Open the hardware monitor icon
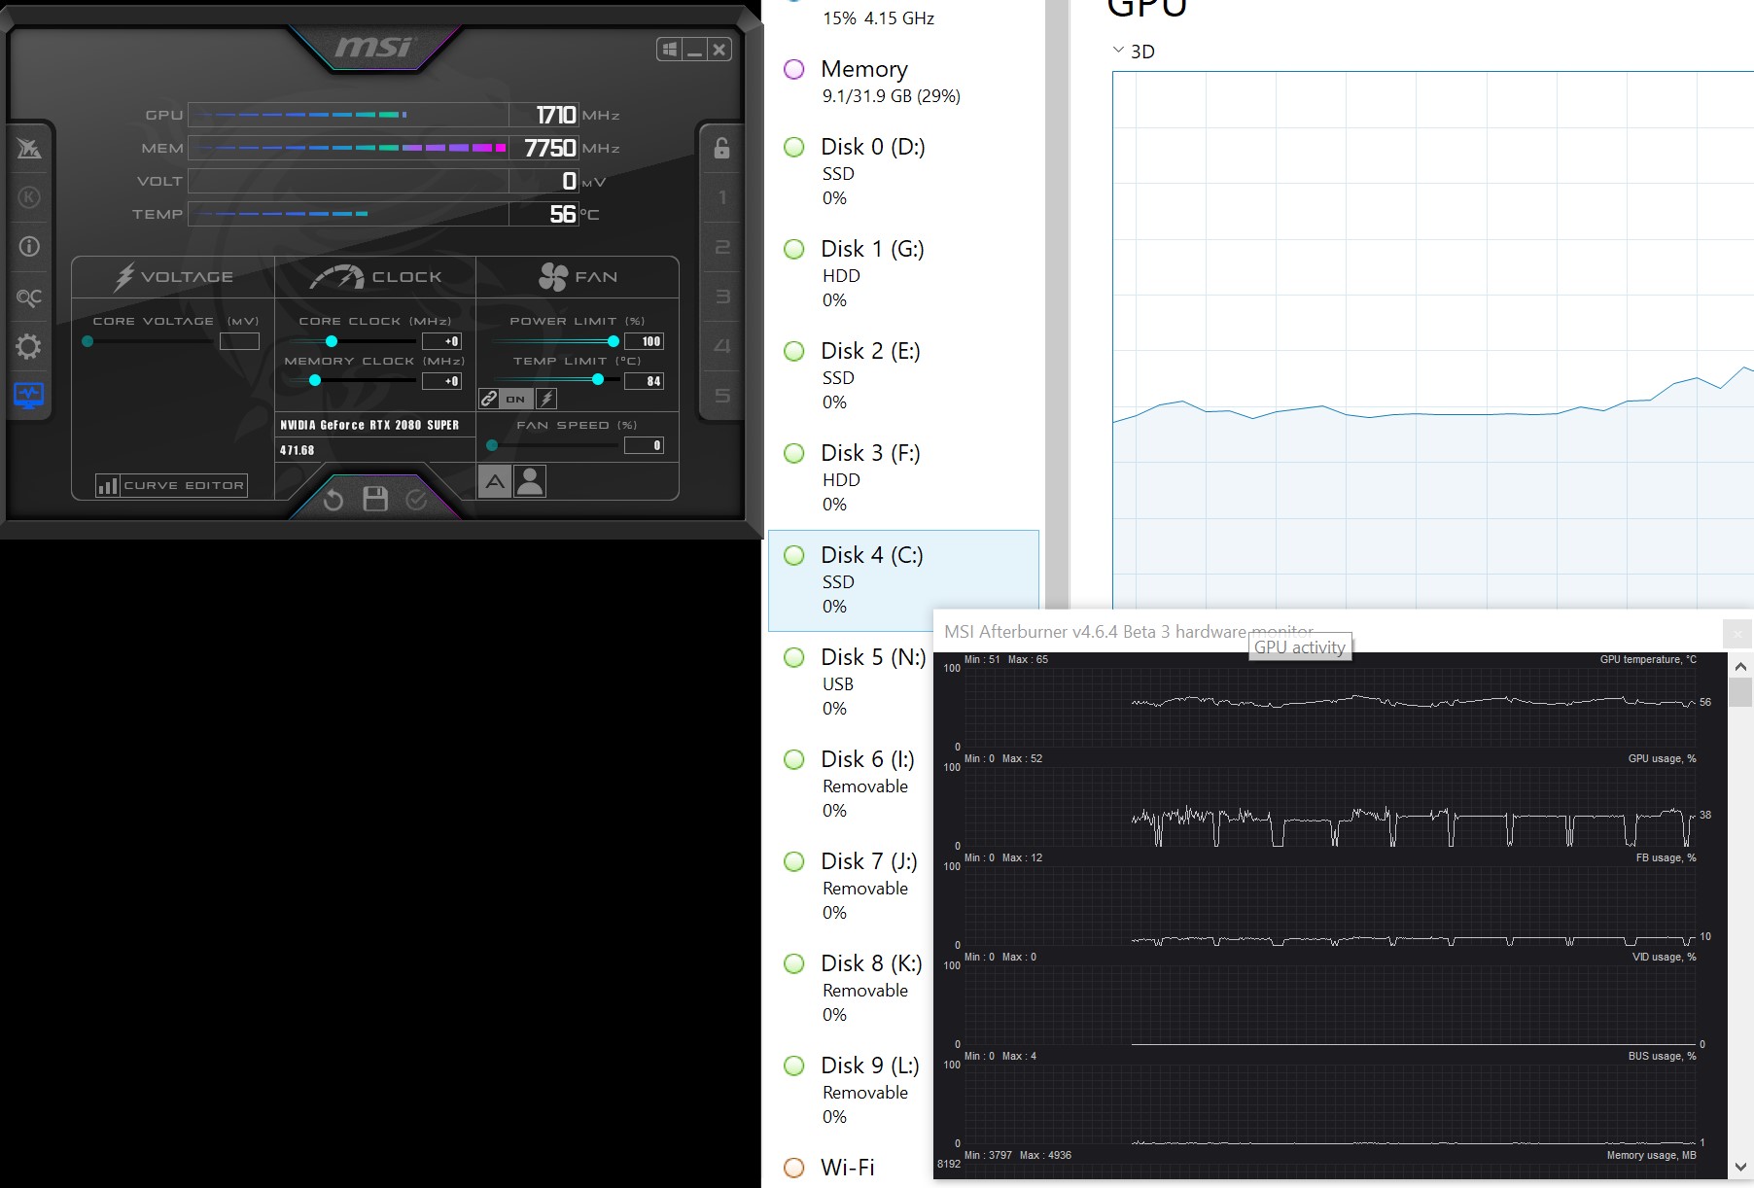Image resolution: width=1754 pixels, height=1188 pixels. click(x=29, y=395)
